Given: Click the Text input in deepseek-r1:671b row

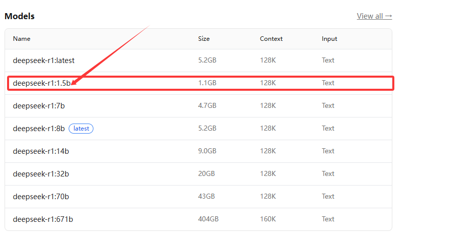Looking at the screenshot, I should (x=328, y=219).
